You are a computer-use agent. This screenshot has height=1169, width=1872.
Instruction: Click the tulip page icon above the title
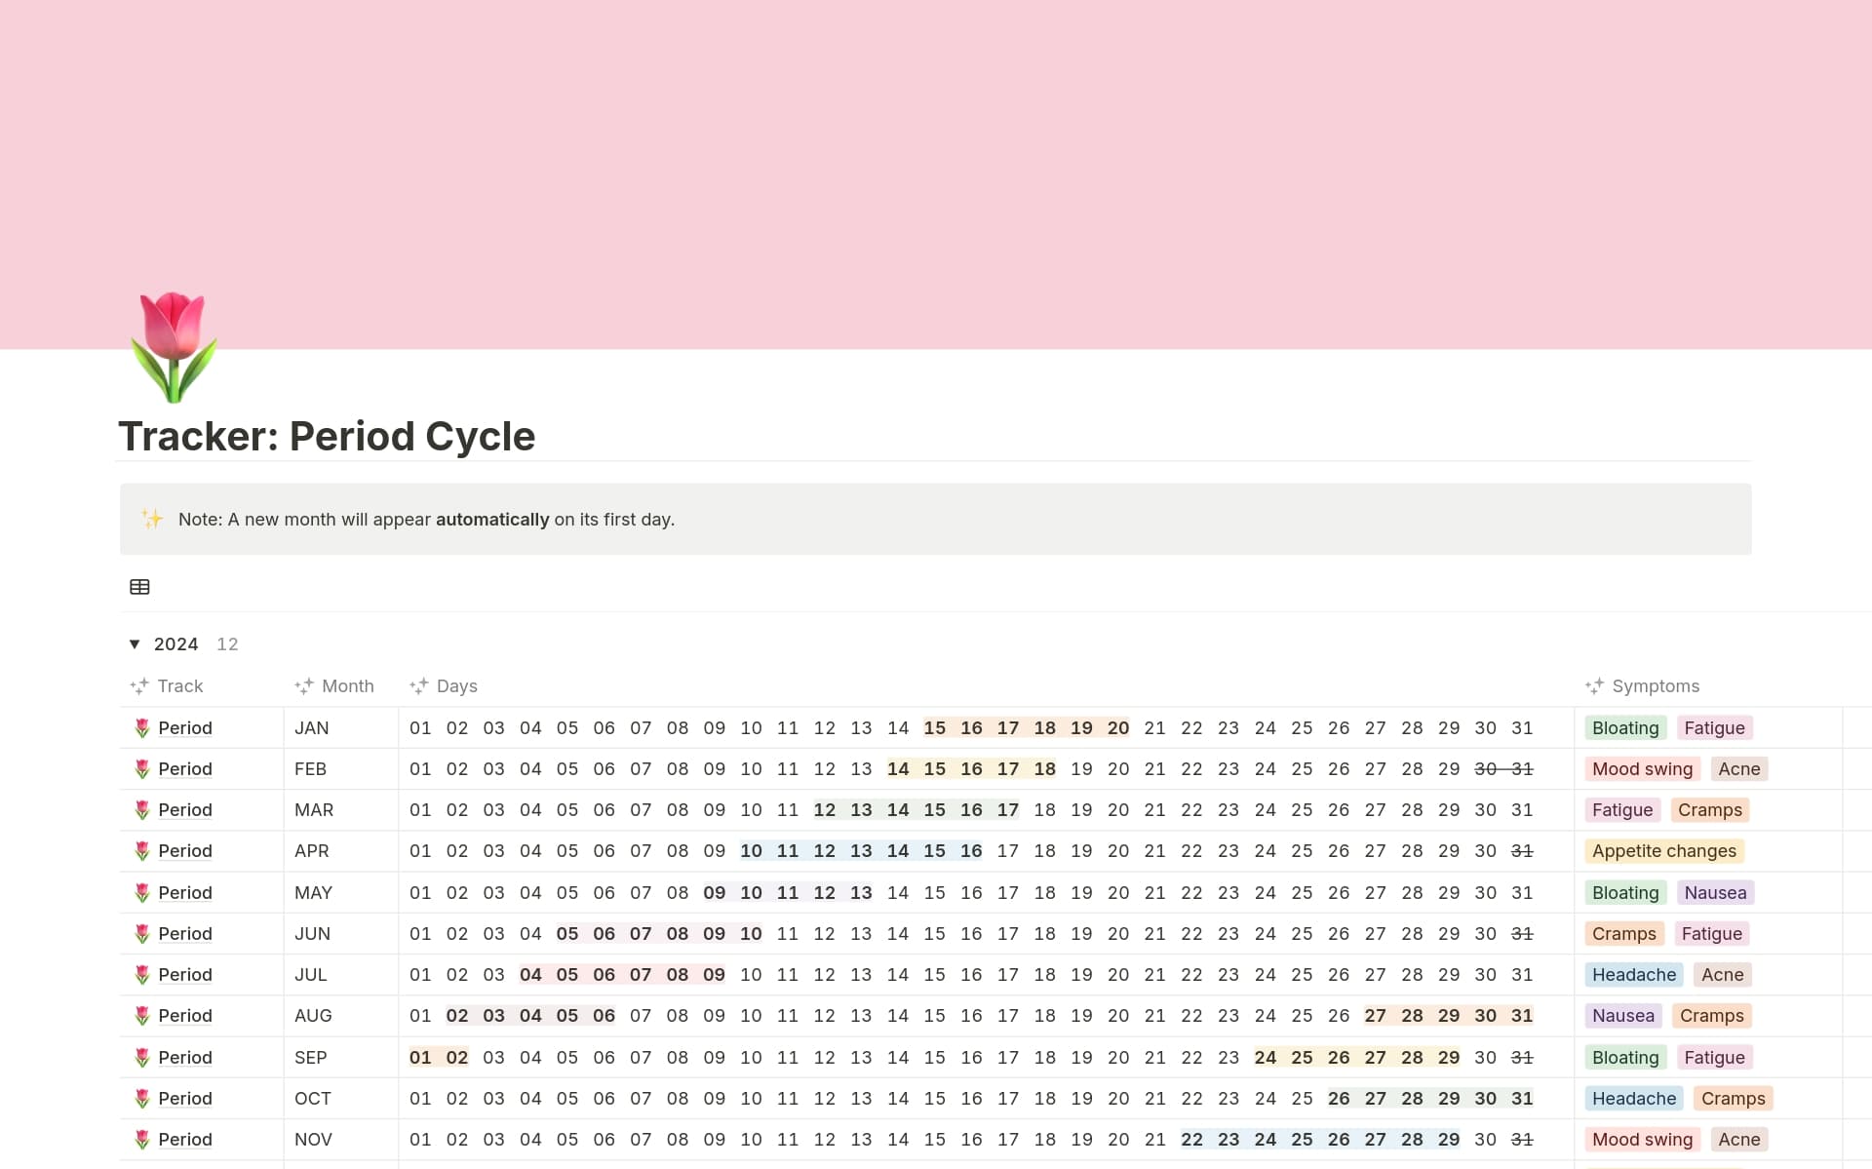tap(174, 348)
